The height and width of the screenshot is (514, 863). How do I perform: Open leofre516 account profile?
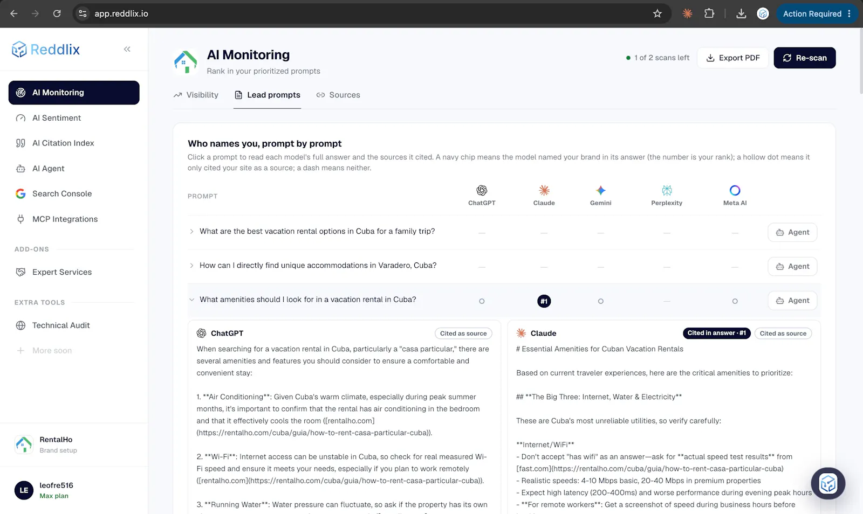74,490
